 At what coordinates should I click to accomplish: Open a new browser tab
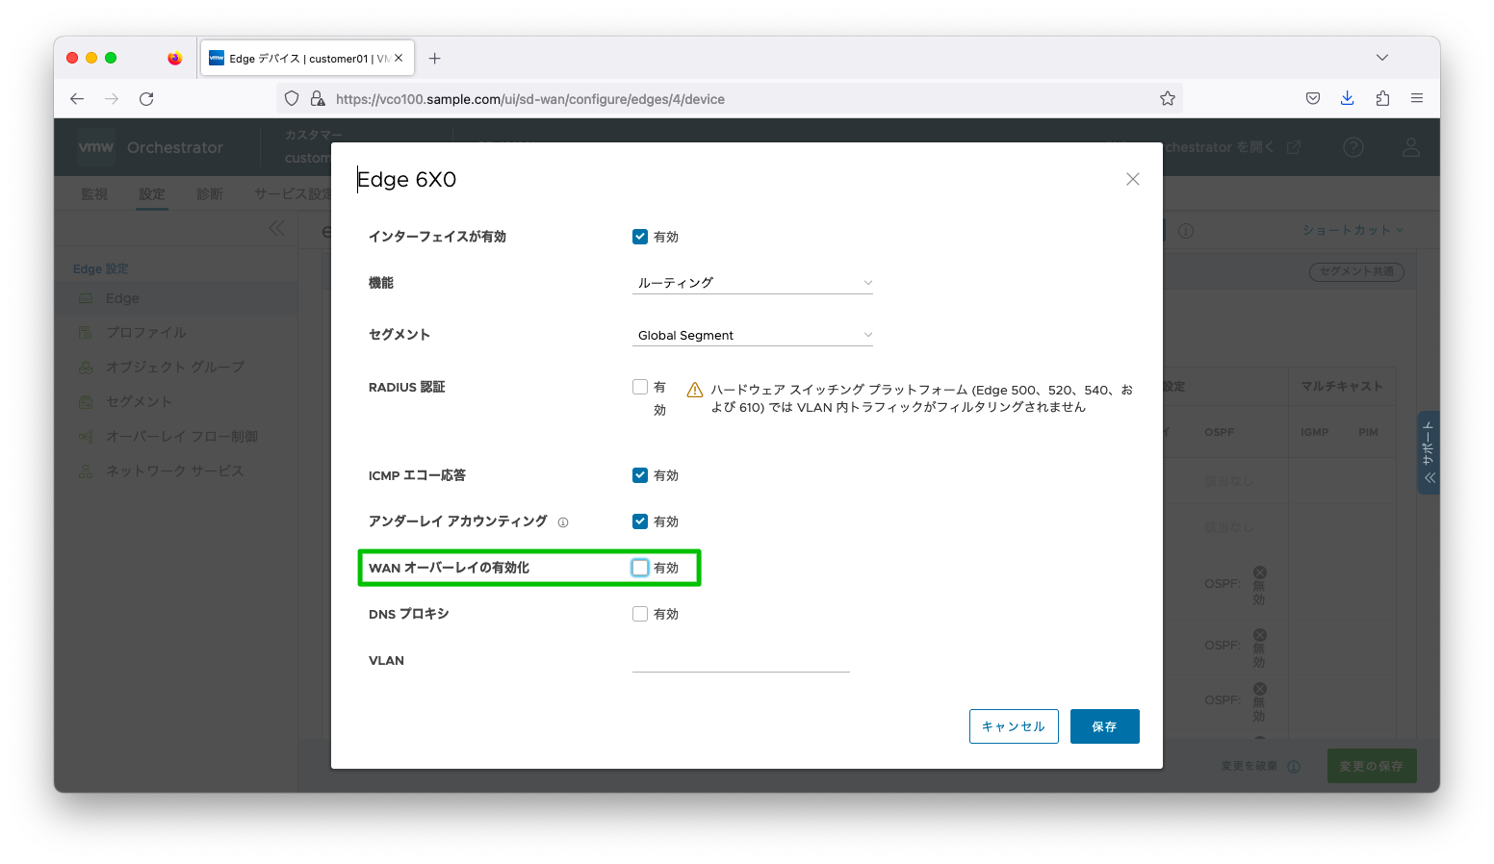(x=434, y=58)
